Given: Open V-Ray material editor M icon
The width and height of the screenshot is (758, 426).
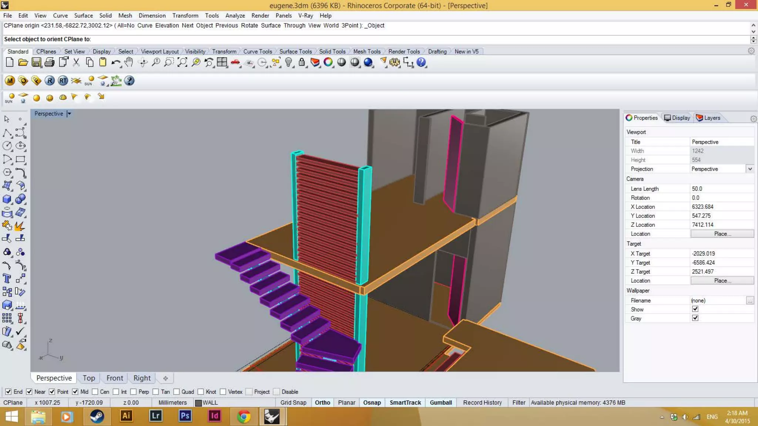Looking at the screenshot, I should point(10,81).
